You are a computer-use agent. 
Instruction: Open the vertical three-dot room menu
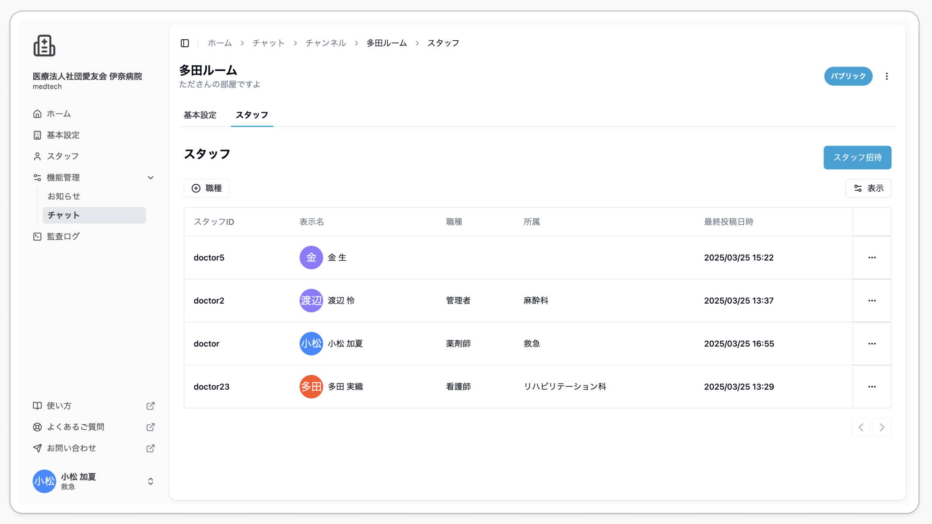[x=886, y=76]
